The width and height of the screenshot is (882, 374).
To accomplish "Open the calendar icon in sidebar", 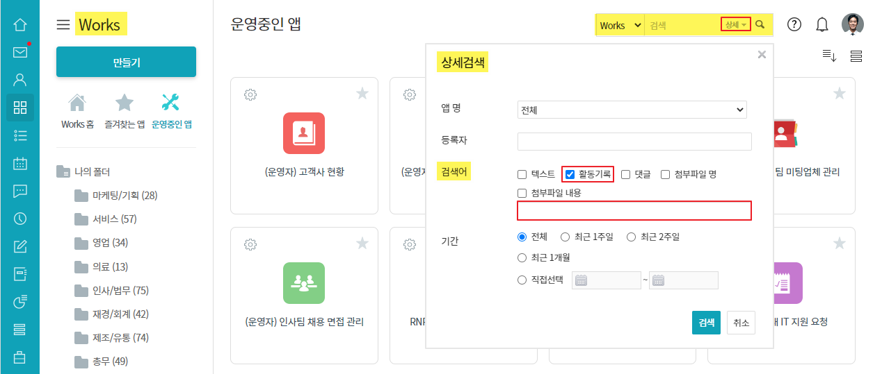I will 19,164.
